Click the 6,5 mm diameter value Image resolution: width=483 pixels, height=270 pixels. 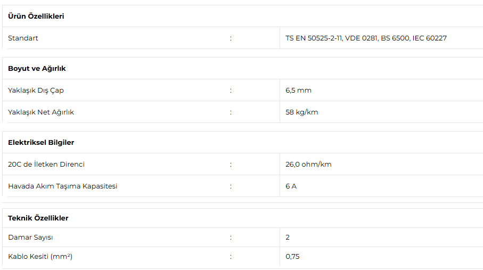[x=298, y=91]
